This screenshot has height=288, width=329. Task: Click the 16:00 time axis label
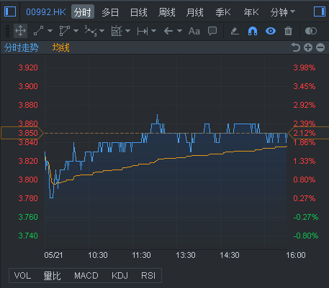(296, 255)
